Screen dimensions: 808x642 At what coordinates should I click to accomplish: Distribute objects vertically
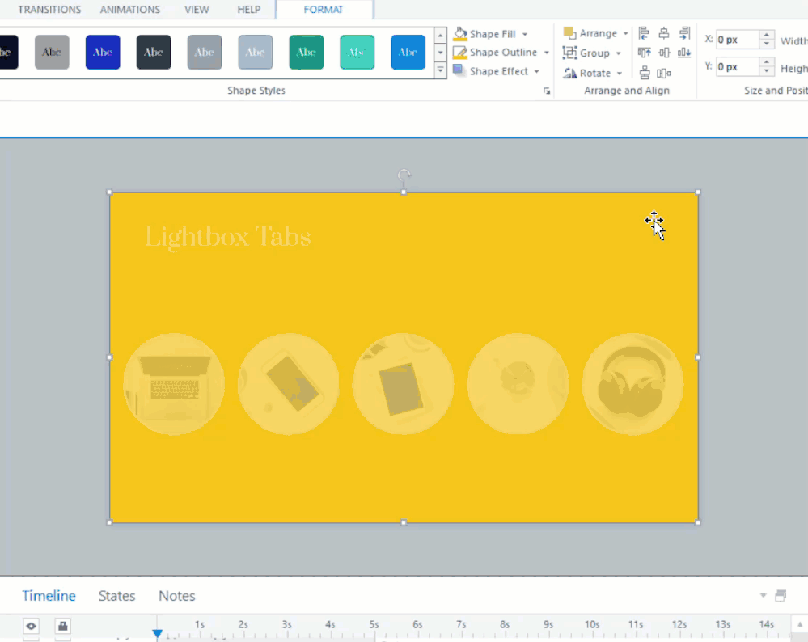[645, 73]
